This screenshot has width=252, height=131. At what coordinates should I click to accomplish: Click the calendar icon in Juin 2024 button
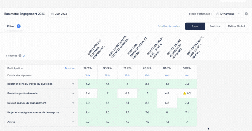point(52,14)
